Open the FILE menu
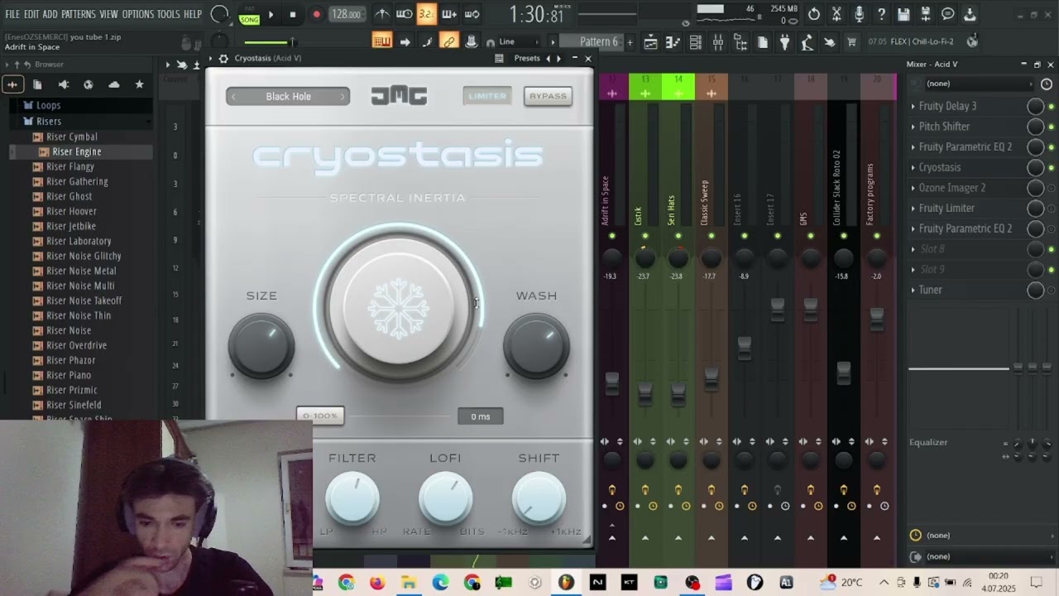Screen dimensions: 1059x596 12,14
